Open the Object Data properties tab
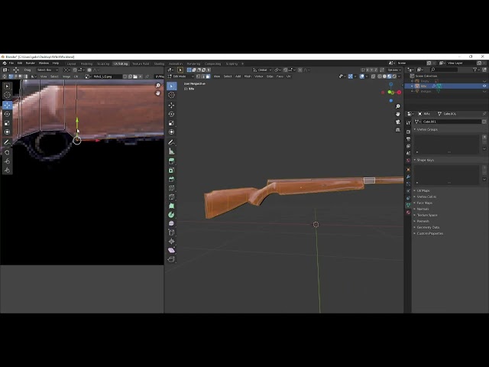The image size is (489, 367). point(408,205)
